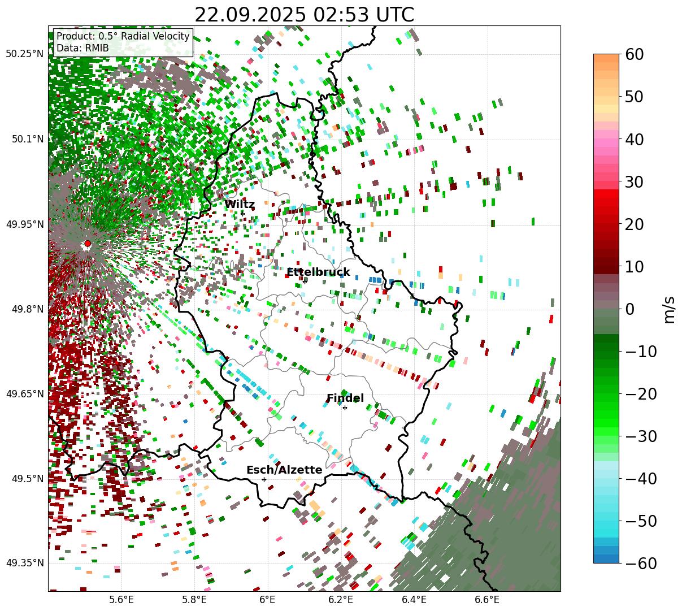Click the colorbar 10 tick label
Screen dimensions: 682x611
point(634,266)
